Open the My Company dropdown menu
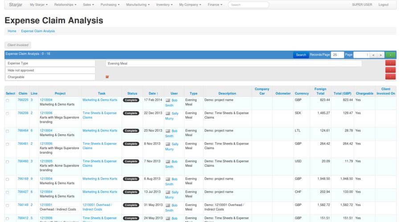401x222 pixels. click(x=190, y=4)
